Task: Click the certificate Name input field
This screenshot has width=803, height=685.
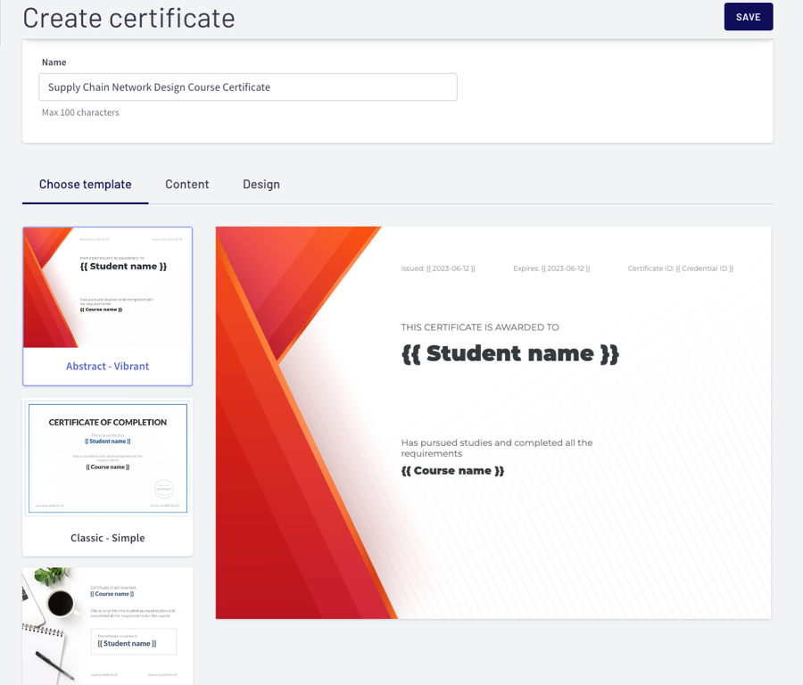Action: pyautogui.click(x=247, y=87)
